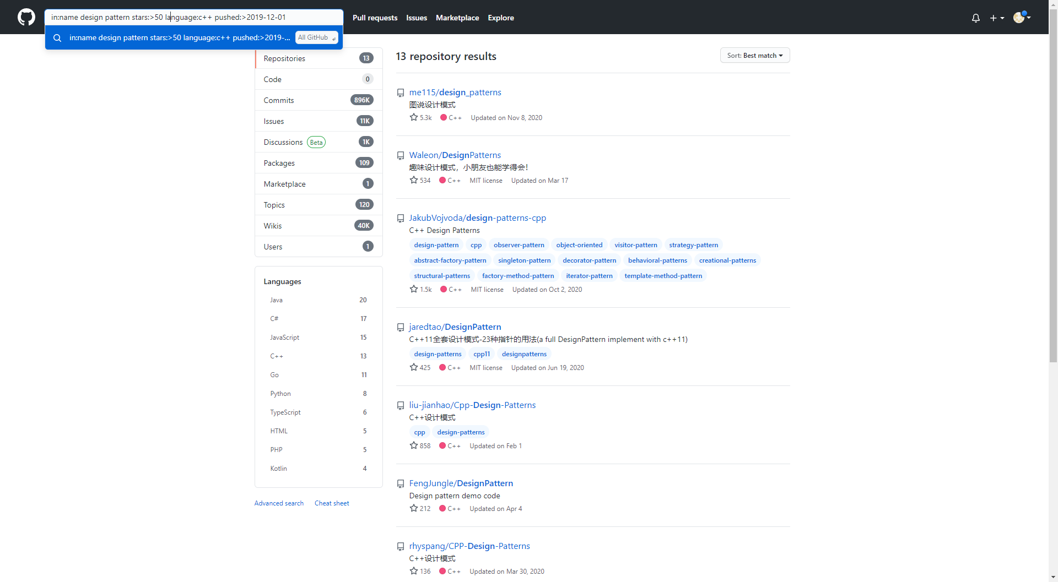
Task: Click the repo icon beside FengJungle/DesignPattern
Action: click(x=401, y=484)
